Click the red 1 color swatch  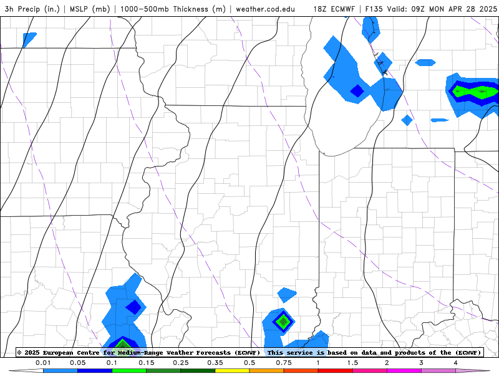(336, 371)
